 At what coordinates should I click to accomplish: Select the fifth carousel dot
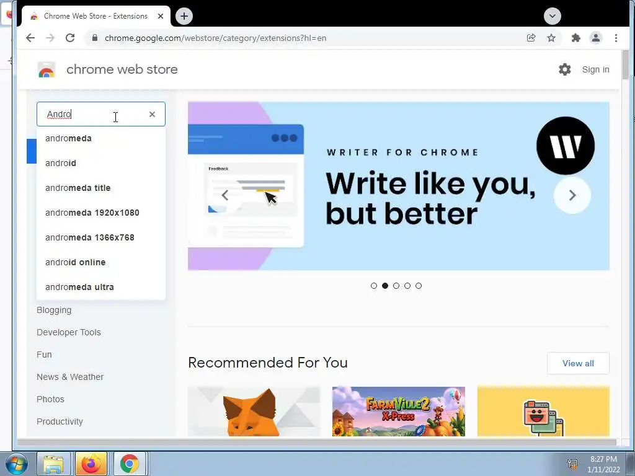419,286
